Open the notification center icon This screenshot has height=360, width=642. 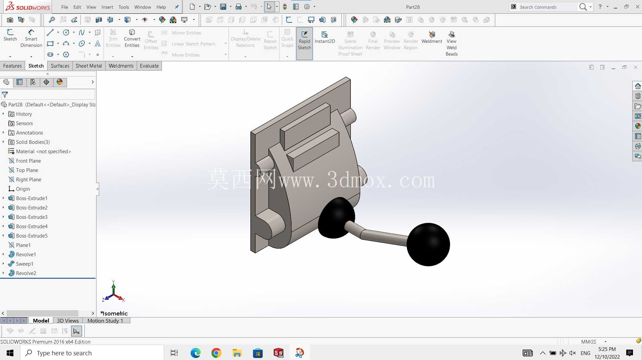630,353
